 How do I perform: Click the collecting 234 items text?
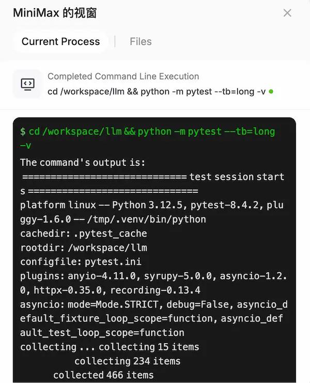(x=127, y=361)
